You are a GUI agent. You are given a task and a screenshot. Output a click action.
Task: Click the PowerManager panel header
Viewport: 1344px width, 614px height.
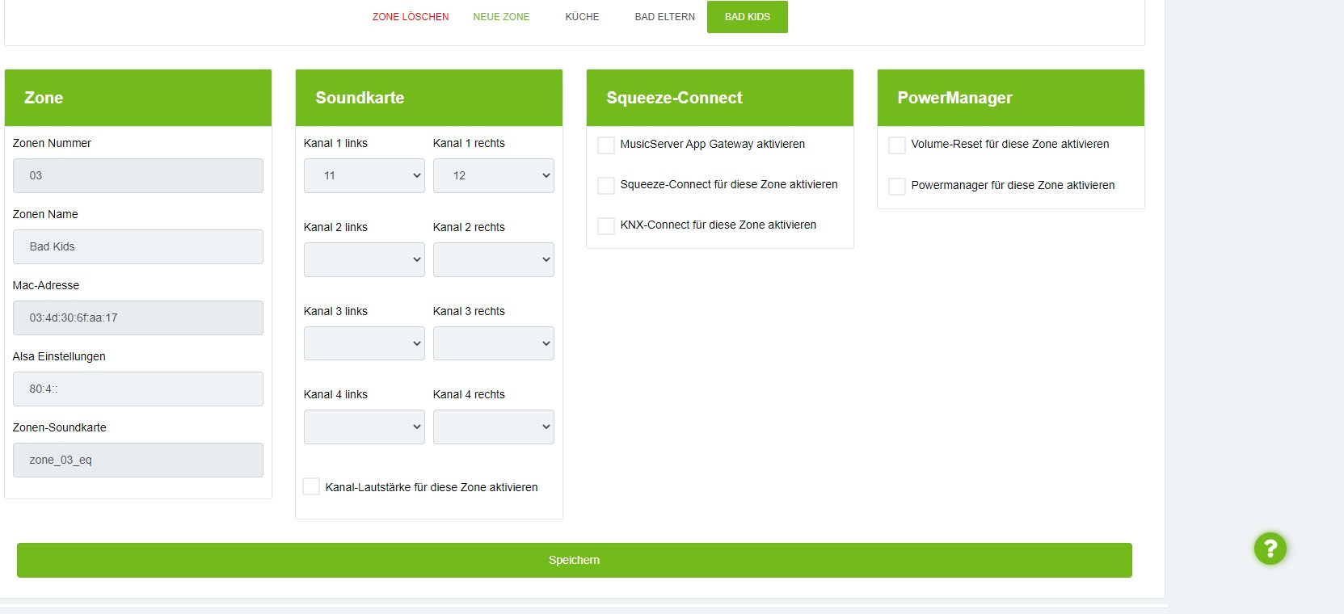point(1011,98)
